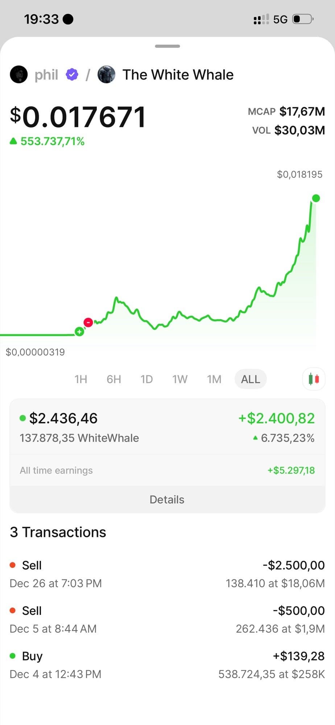Expand position Details
Image resolution: width=335 pixels, height=725 pixels.
click(167, 500)
